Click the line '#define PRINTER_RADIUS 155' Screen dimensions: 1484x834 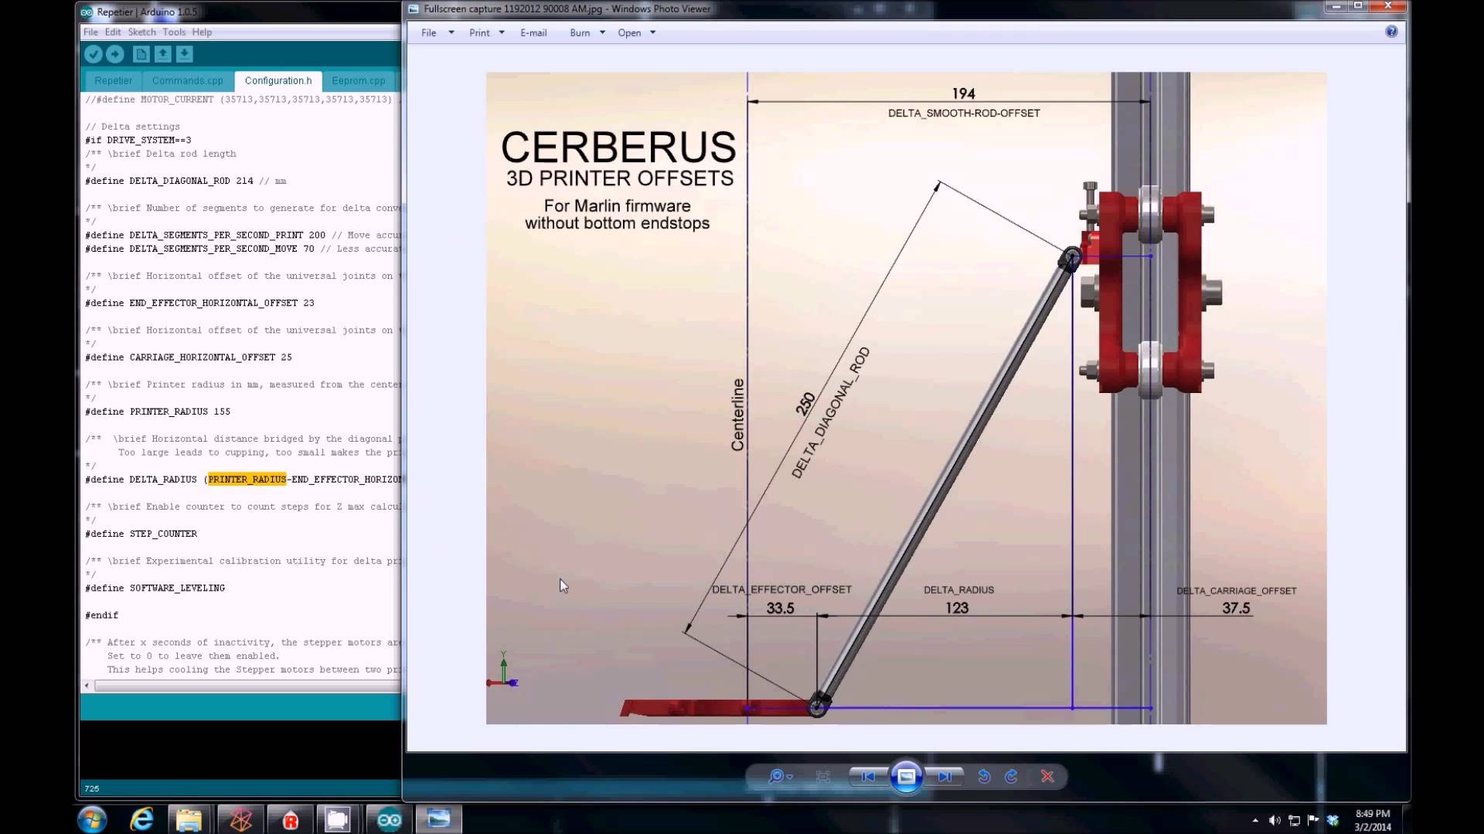click(158, 411)
